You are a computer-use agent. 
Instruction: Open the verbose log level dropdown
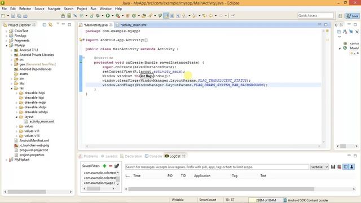pos(320,167)
